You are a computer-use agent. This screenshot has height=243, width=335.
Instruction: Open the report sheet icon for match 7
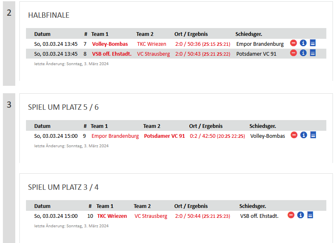point(313,43)
